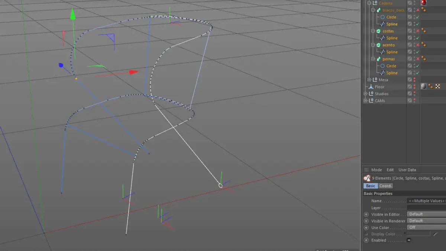Toggle visibility dots on Floor row
This screenshot has width=446, height=251.
tap(414, 87)
